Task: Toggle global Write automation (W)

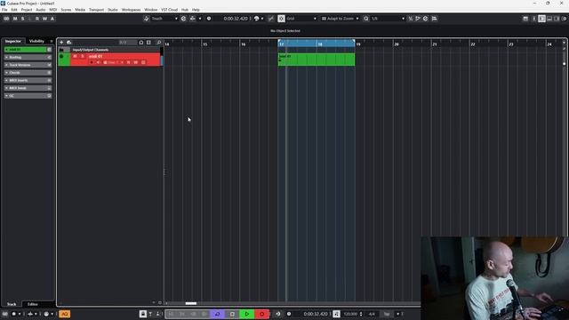Action: click(44, 19)
